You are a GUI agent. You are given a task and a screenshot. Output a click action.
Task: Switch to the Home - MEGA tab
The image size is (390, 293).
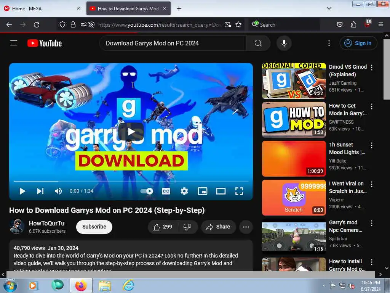coord(42,8)
